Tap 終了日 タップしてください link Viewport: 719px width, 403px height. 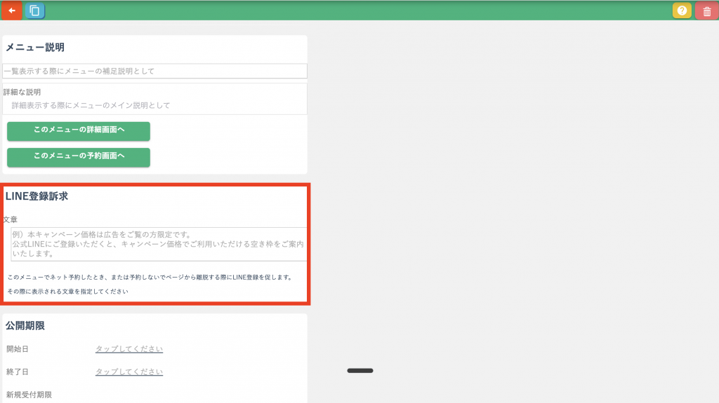(129, 372)
